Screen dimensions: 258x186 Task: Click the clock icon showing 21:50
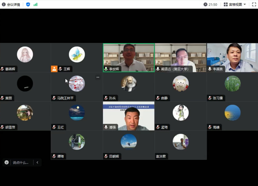pos(205,5)
